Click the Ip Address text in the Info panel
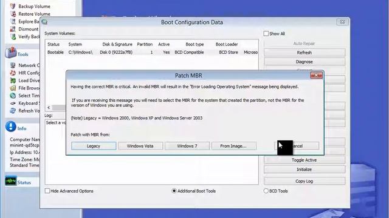The image size is (389, 218). coord(24,152)
